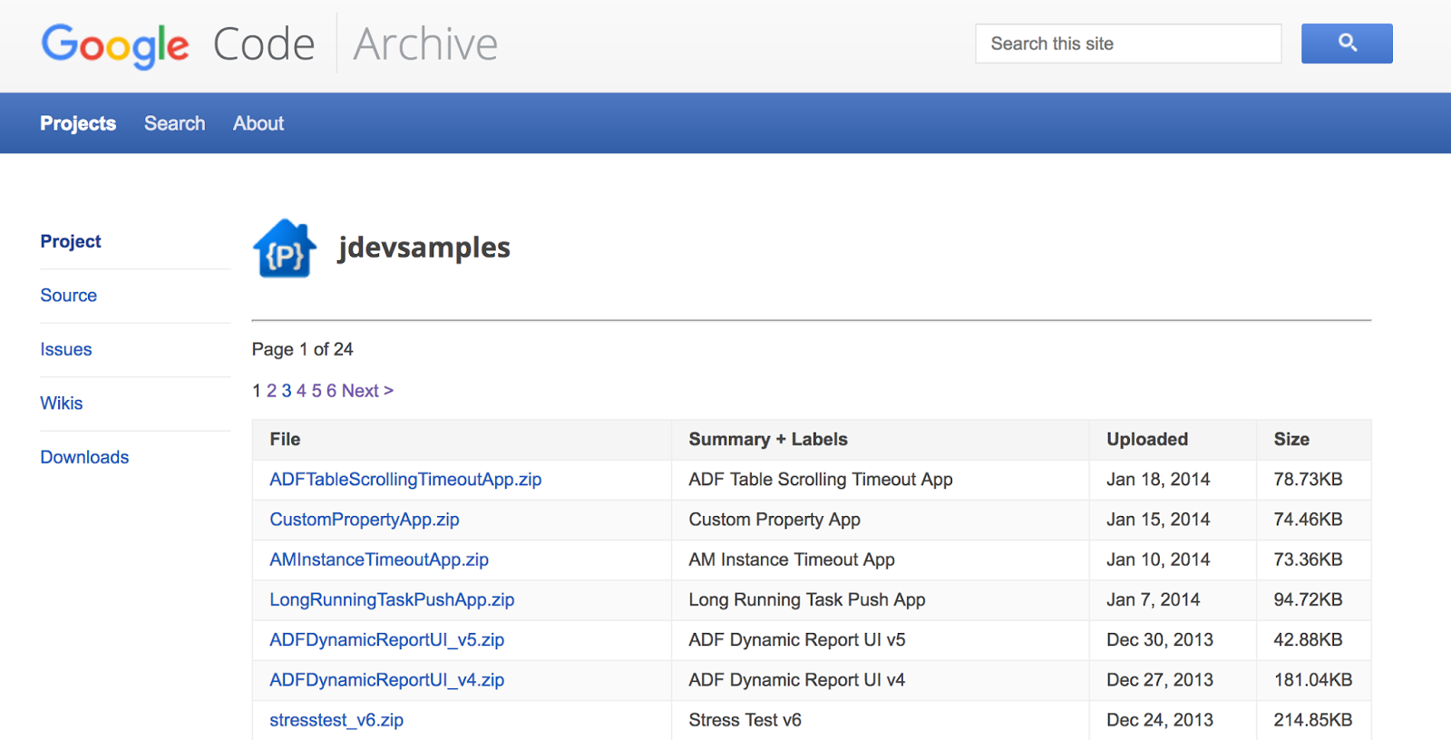Click the blue search magnifier button
This screenshot has height=740, width=1451.
(x=1347, y=44)
